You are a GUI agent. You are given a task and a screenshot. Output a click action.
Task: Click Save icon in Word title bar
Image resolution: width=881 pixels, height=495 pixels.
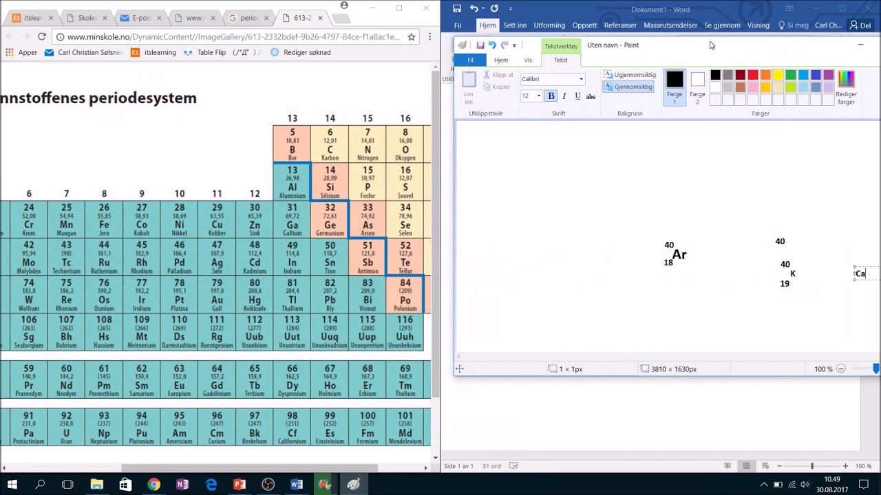pos(456,9)
